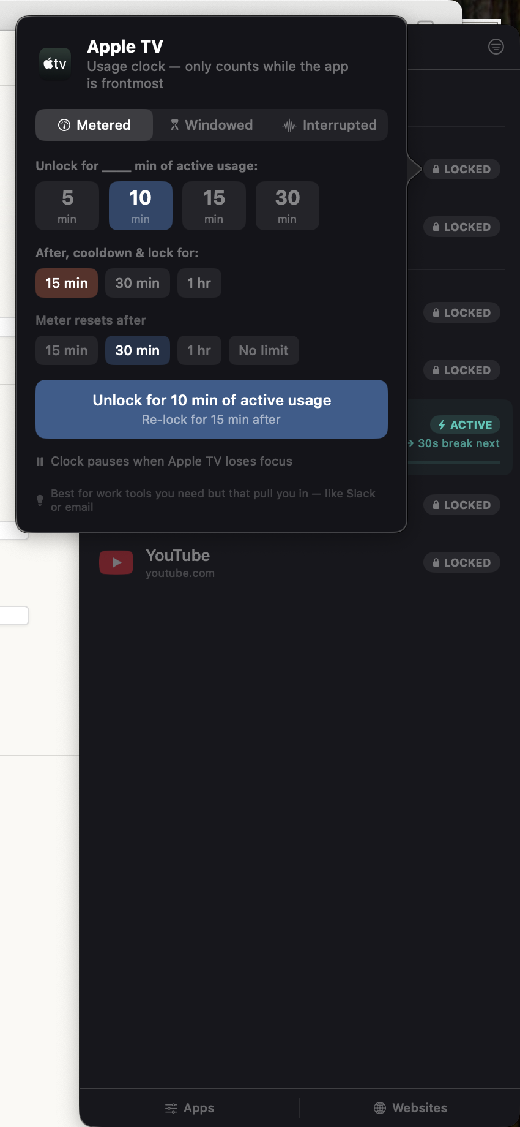Open the filter menu icon at top right

(496, 47)
